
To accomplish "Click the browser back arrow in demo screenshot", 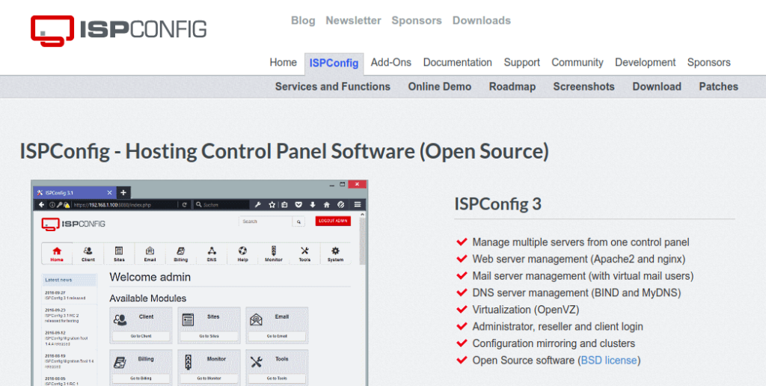I will 42,205.
